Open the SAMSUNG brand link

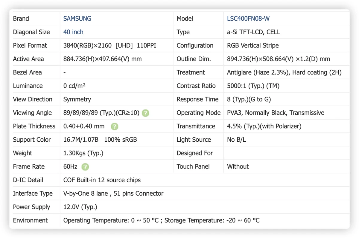coord(77,18)
